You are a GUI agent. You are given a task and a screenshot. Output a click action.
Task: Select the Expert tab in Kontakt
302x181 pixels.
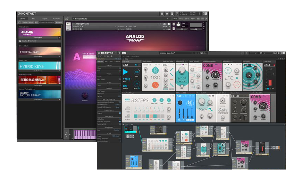(45, 19)
